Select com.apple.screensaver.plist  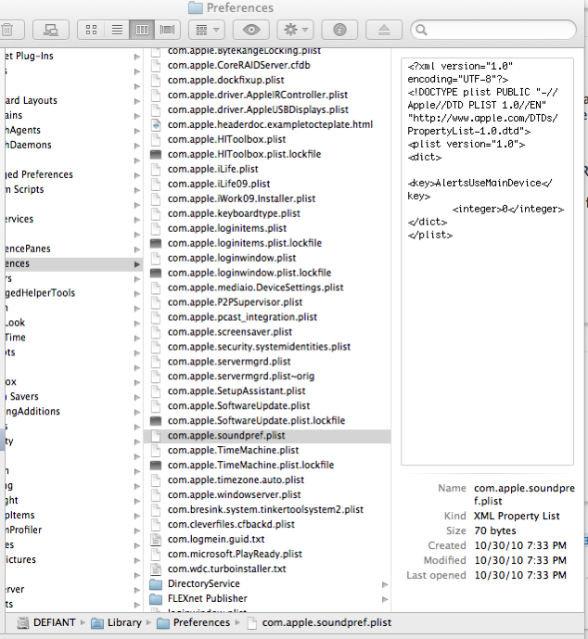tap(230, 332)
